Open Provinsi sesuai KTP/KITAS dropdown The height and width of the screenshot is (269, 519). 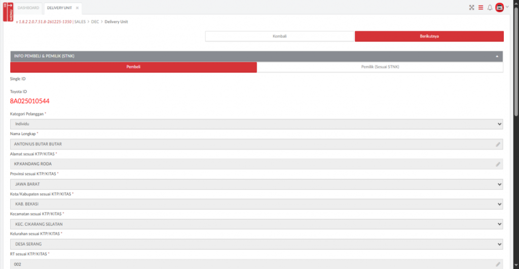tap(256, 184)
